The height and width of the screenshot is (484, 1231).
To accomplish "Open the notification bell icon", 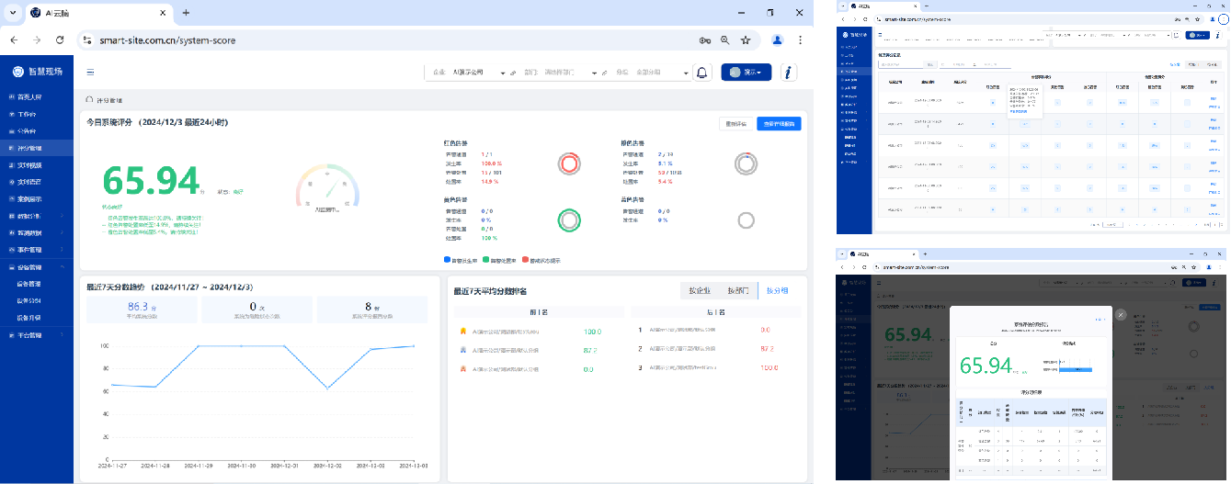I will click(702, 73).
